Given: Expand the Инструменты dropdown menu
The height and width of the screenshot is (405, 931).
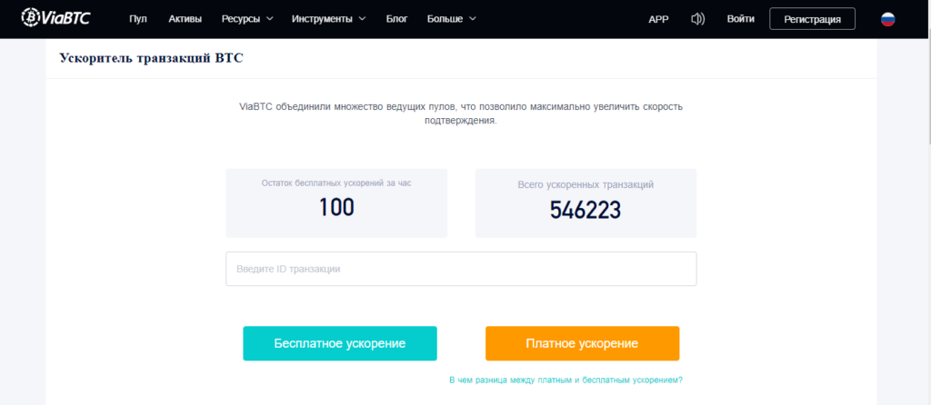Looking at the screenshot, I should click(328, 19).
